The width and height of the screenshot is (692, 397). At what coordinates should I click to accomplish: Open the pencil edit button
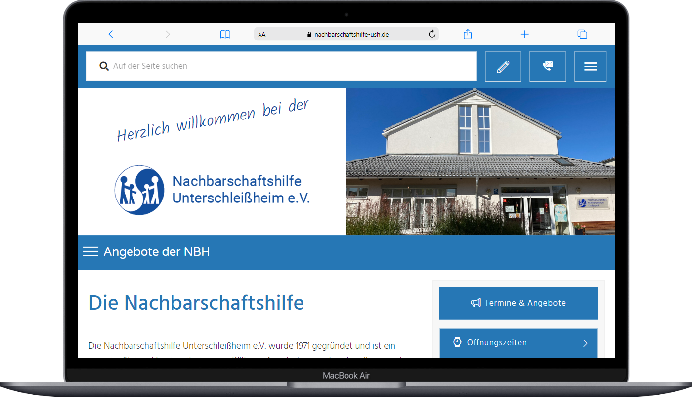click(503, 67)
